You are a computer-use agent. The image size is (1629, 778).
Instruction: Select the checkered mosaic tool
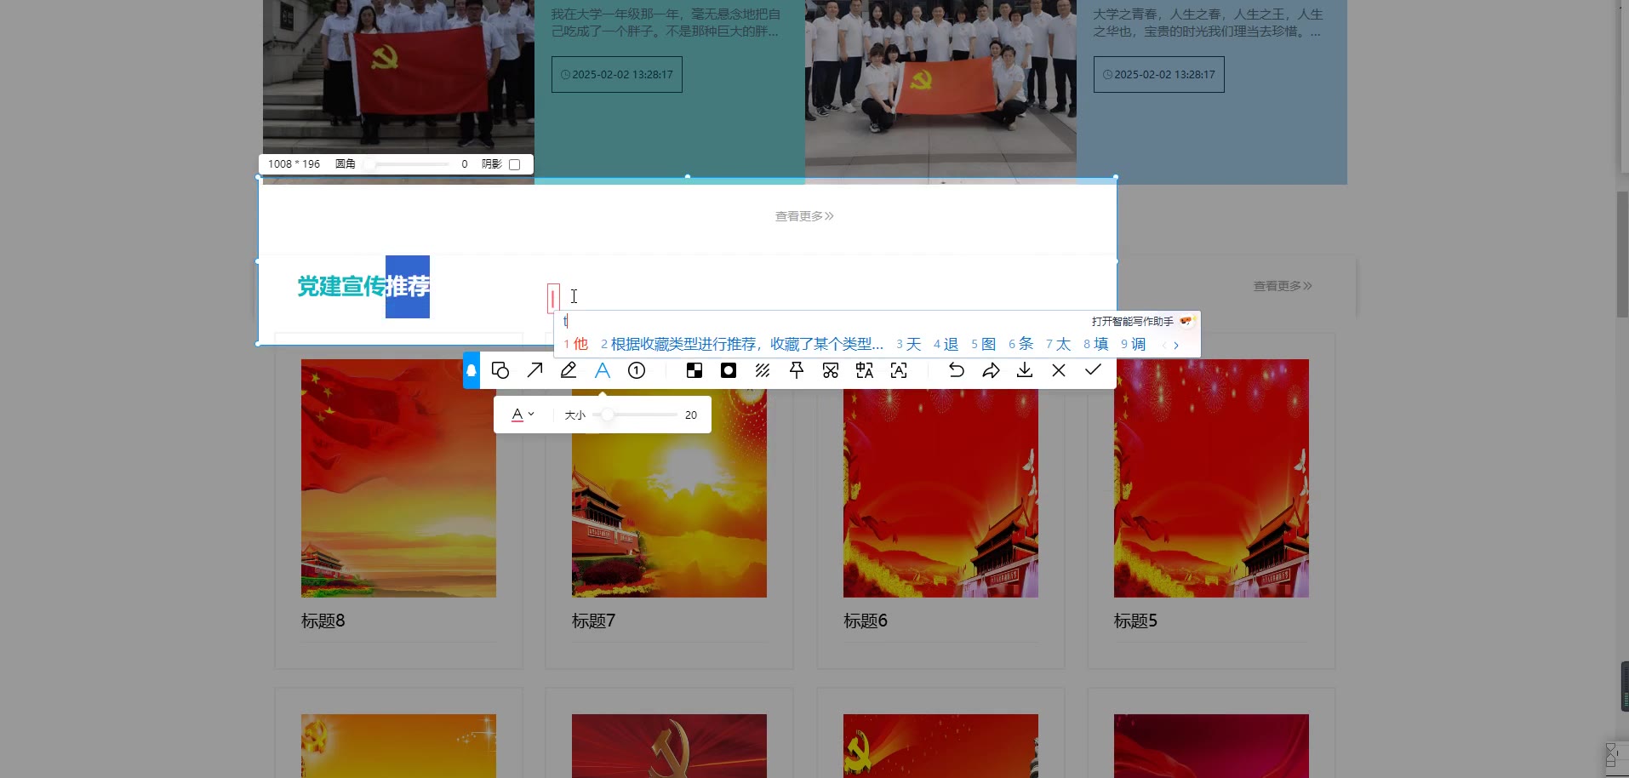pos(694,370)
